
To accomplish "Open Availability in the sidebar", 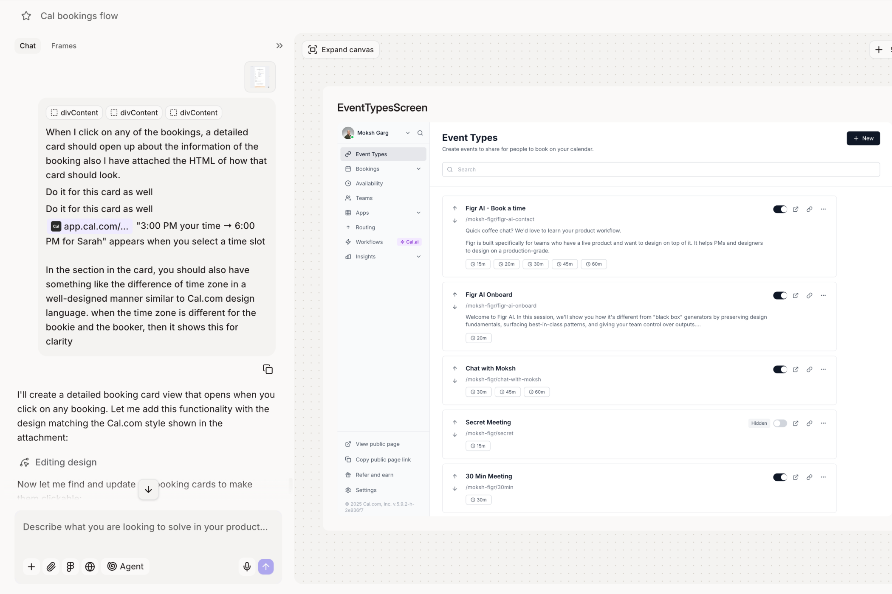I will (x=369, y=183).
